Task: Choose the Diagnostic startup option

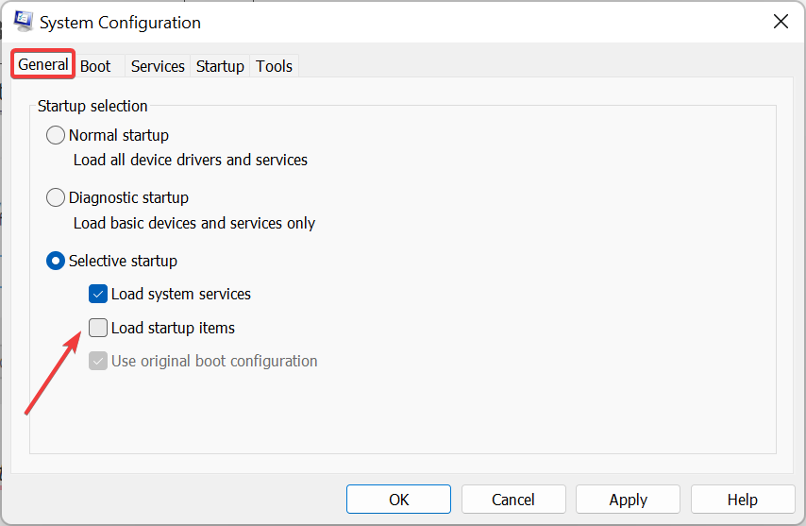Action: (x=57, y=197)
